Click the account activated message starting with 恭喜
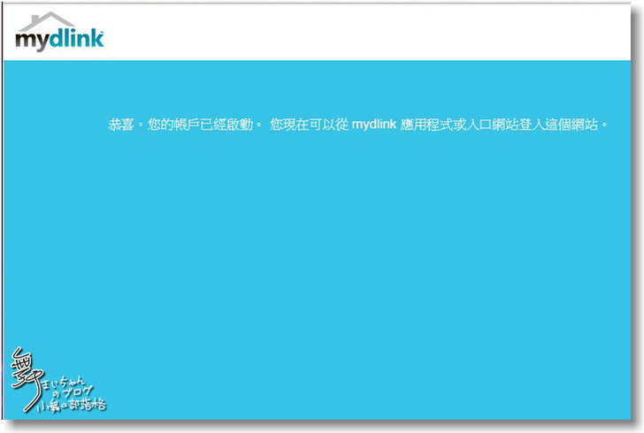Image resolution: width=644 pixels, height=433 pixels. 357,125
